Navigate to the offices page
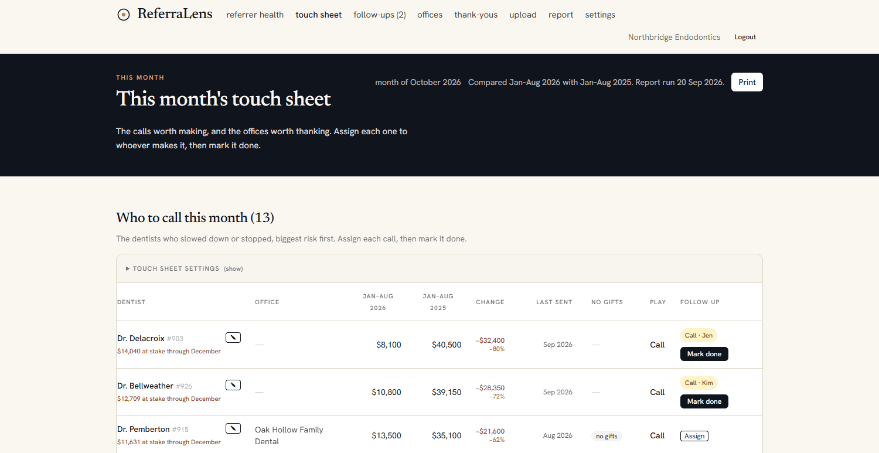Image resolution: width=879 pixels, height=453 pixels. point(430,15)
